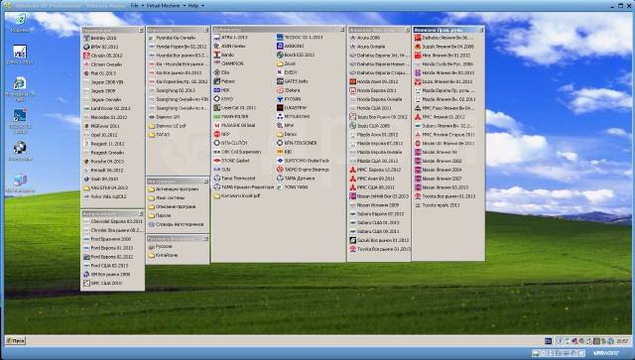The height and width of the screenshot is (360, 635).
Task: Select the Bando catalog entry
Action: coord(224,55)
